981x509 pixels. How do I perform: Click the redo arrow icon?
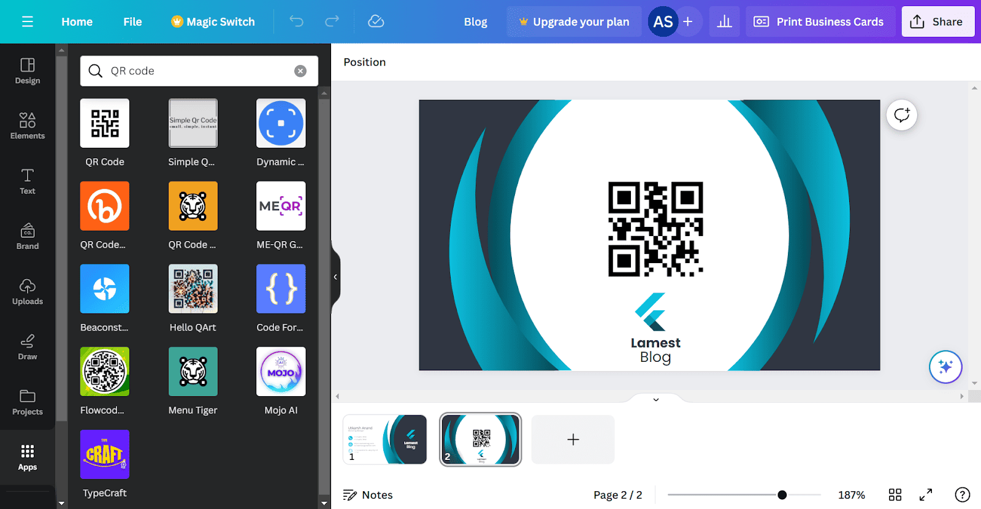coord(332,21)
